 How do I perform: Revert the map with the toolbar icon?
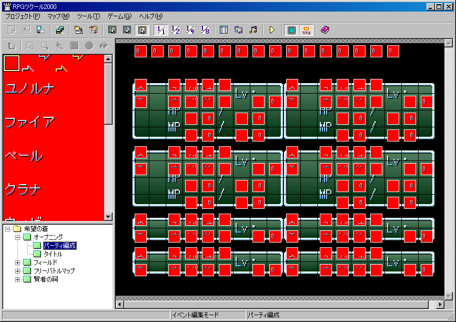93,30
